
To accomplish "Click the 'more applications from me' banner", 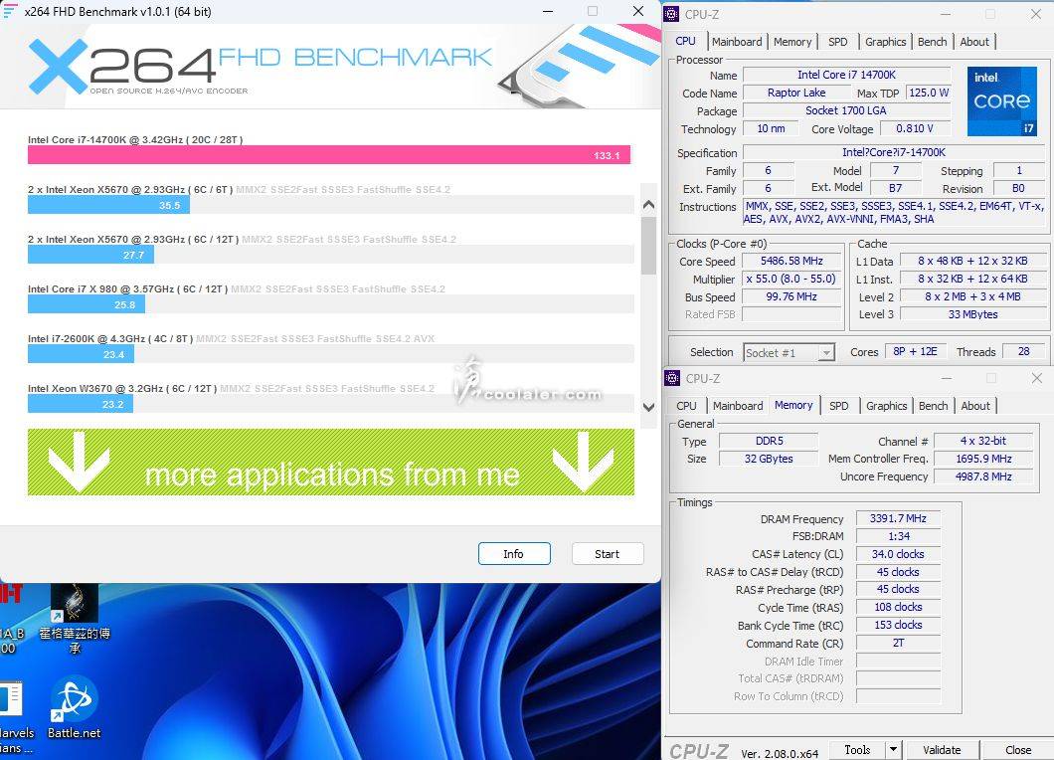I will point(331,462).
